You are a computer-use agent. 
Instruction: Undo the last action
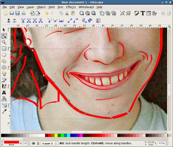[x=47, y=13]
